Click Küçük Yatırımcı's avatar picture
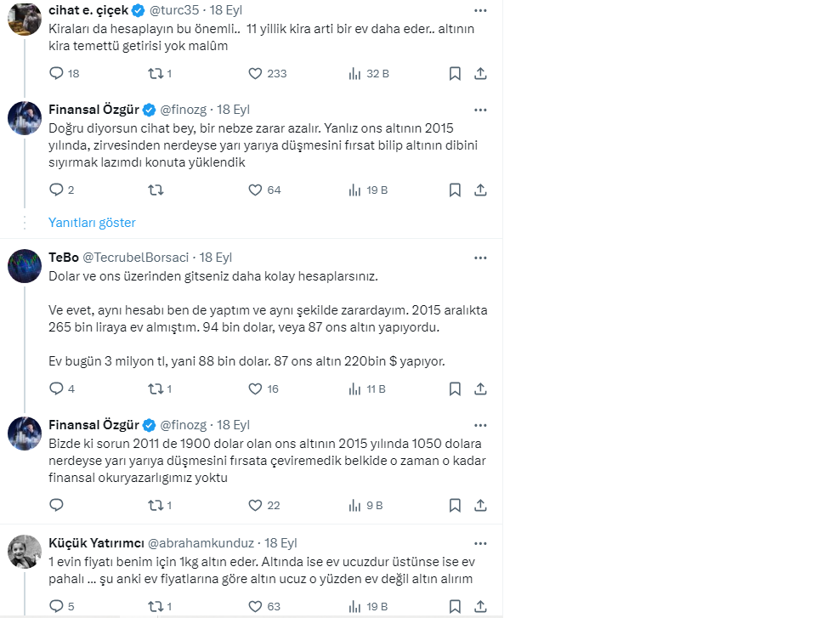The height and width of the screenshot is (618, 816). point(25,551)
